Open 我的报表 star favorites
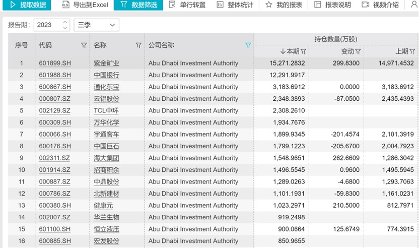The image size is (419, 248). pos(284,5)
